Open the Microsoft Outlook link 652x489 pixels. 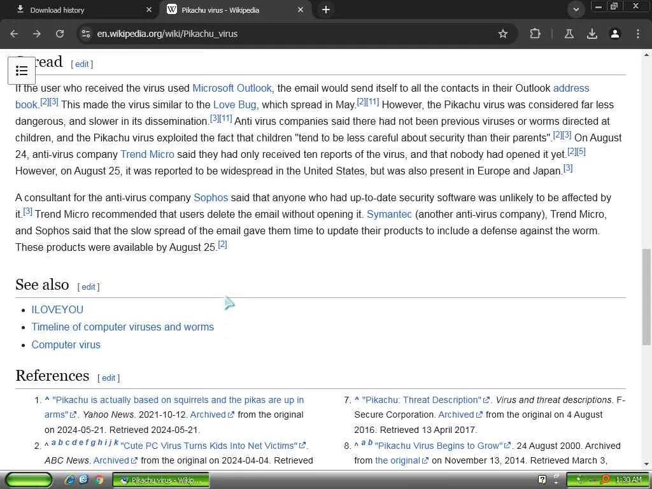coord(232,88)
